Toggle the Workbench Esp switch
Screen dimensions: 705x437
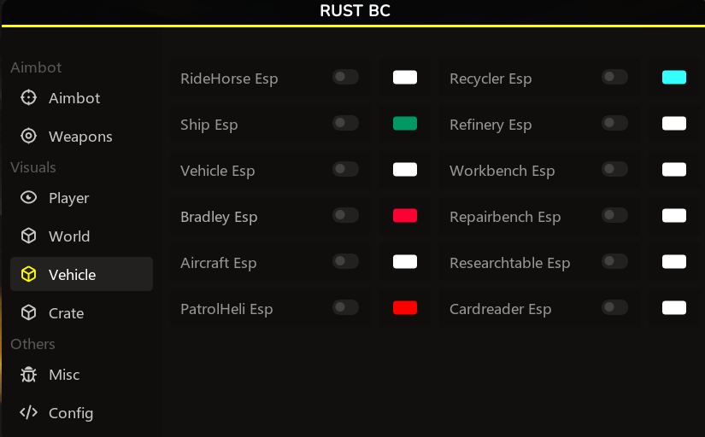(614, 170)
